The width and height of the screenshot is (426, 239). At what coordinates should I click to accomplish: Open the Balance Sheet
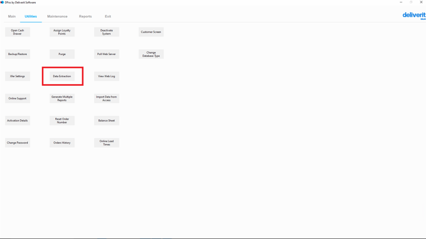(x=106, y=120)
